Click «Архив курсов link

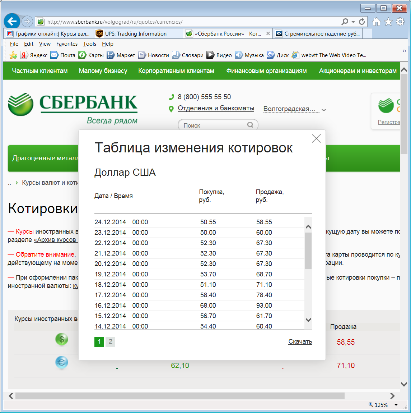(x=56, y=240)
